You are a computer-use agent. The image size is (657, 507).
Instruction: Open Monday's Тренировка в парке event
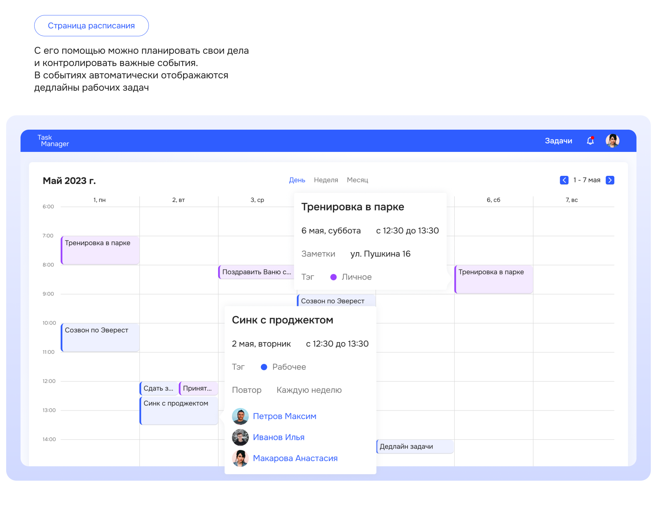coord(100,250)
